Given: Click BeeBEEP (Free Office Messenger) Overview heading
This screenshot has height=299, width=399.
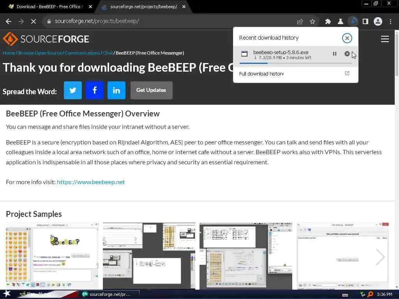Looking at the screenshot, I should pos(83,114).
